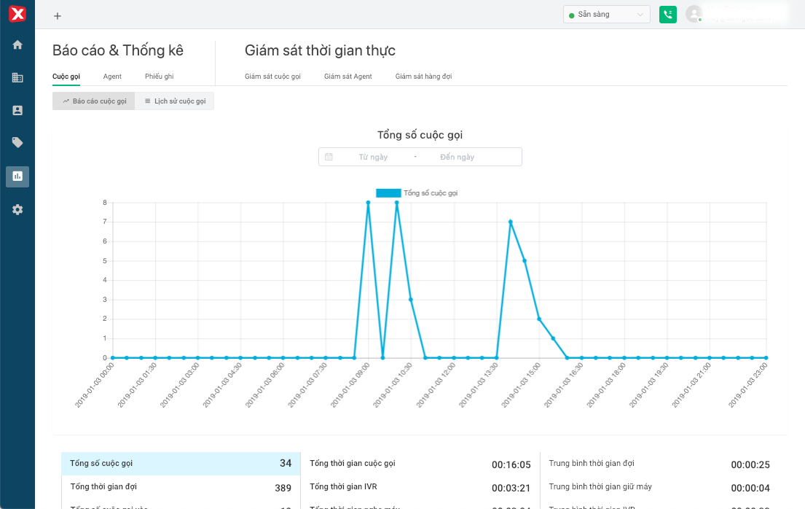Screen dimensions: 805x509
Task: Open the Giám sát hàng đợi tab
Action: coord(423,76)
